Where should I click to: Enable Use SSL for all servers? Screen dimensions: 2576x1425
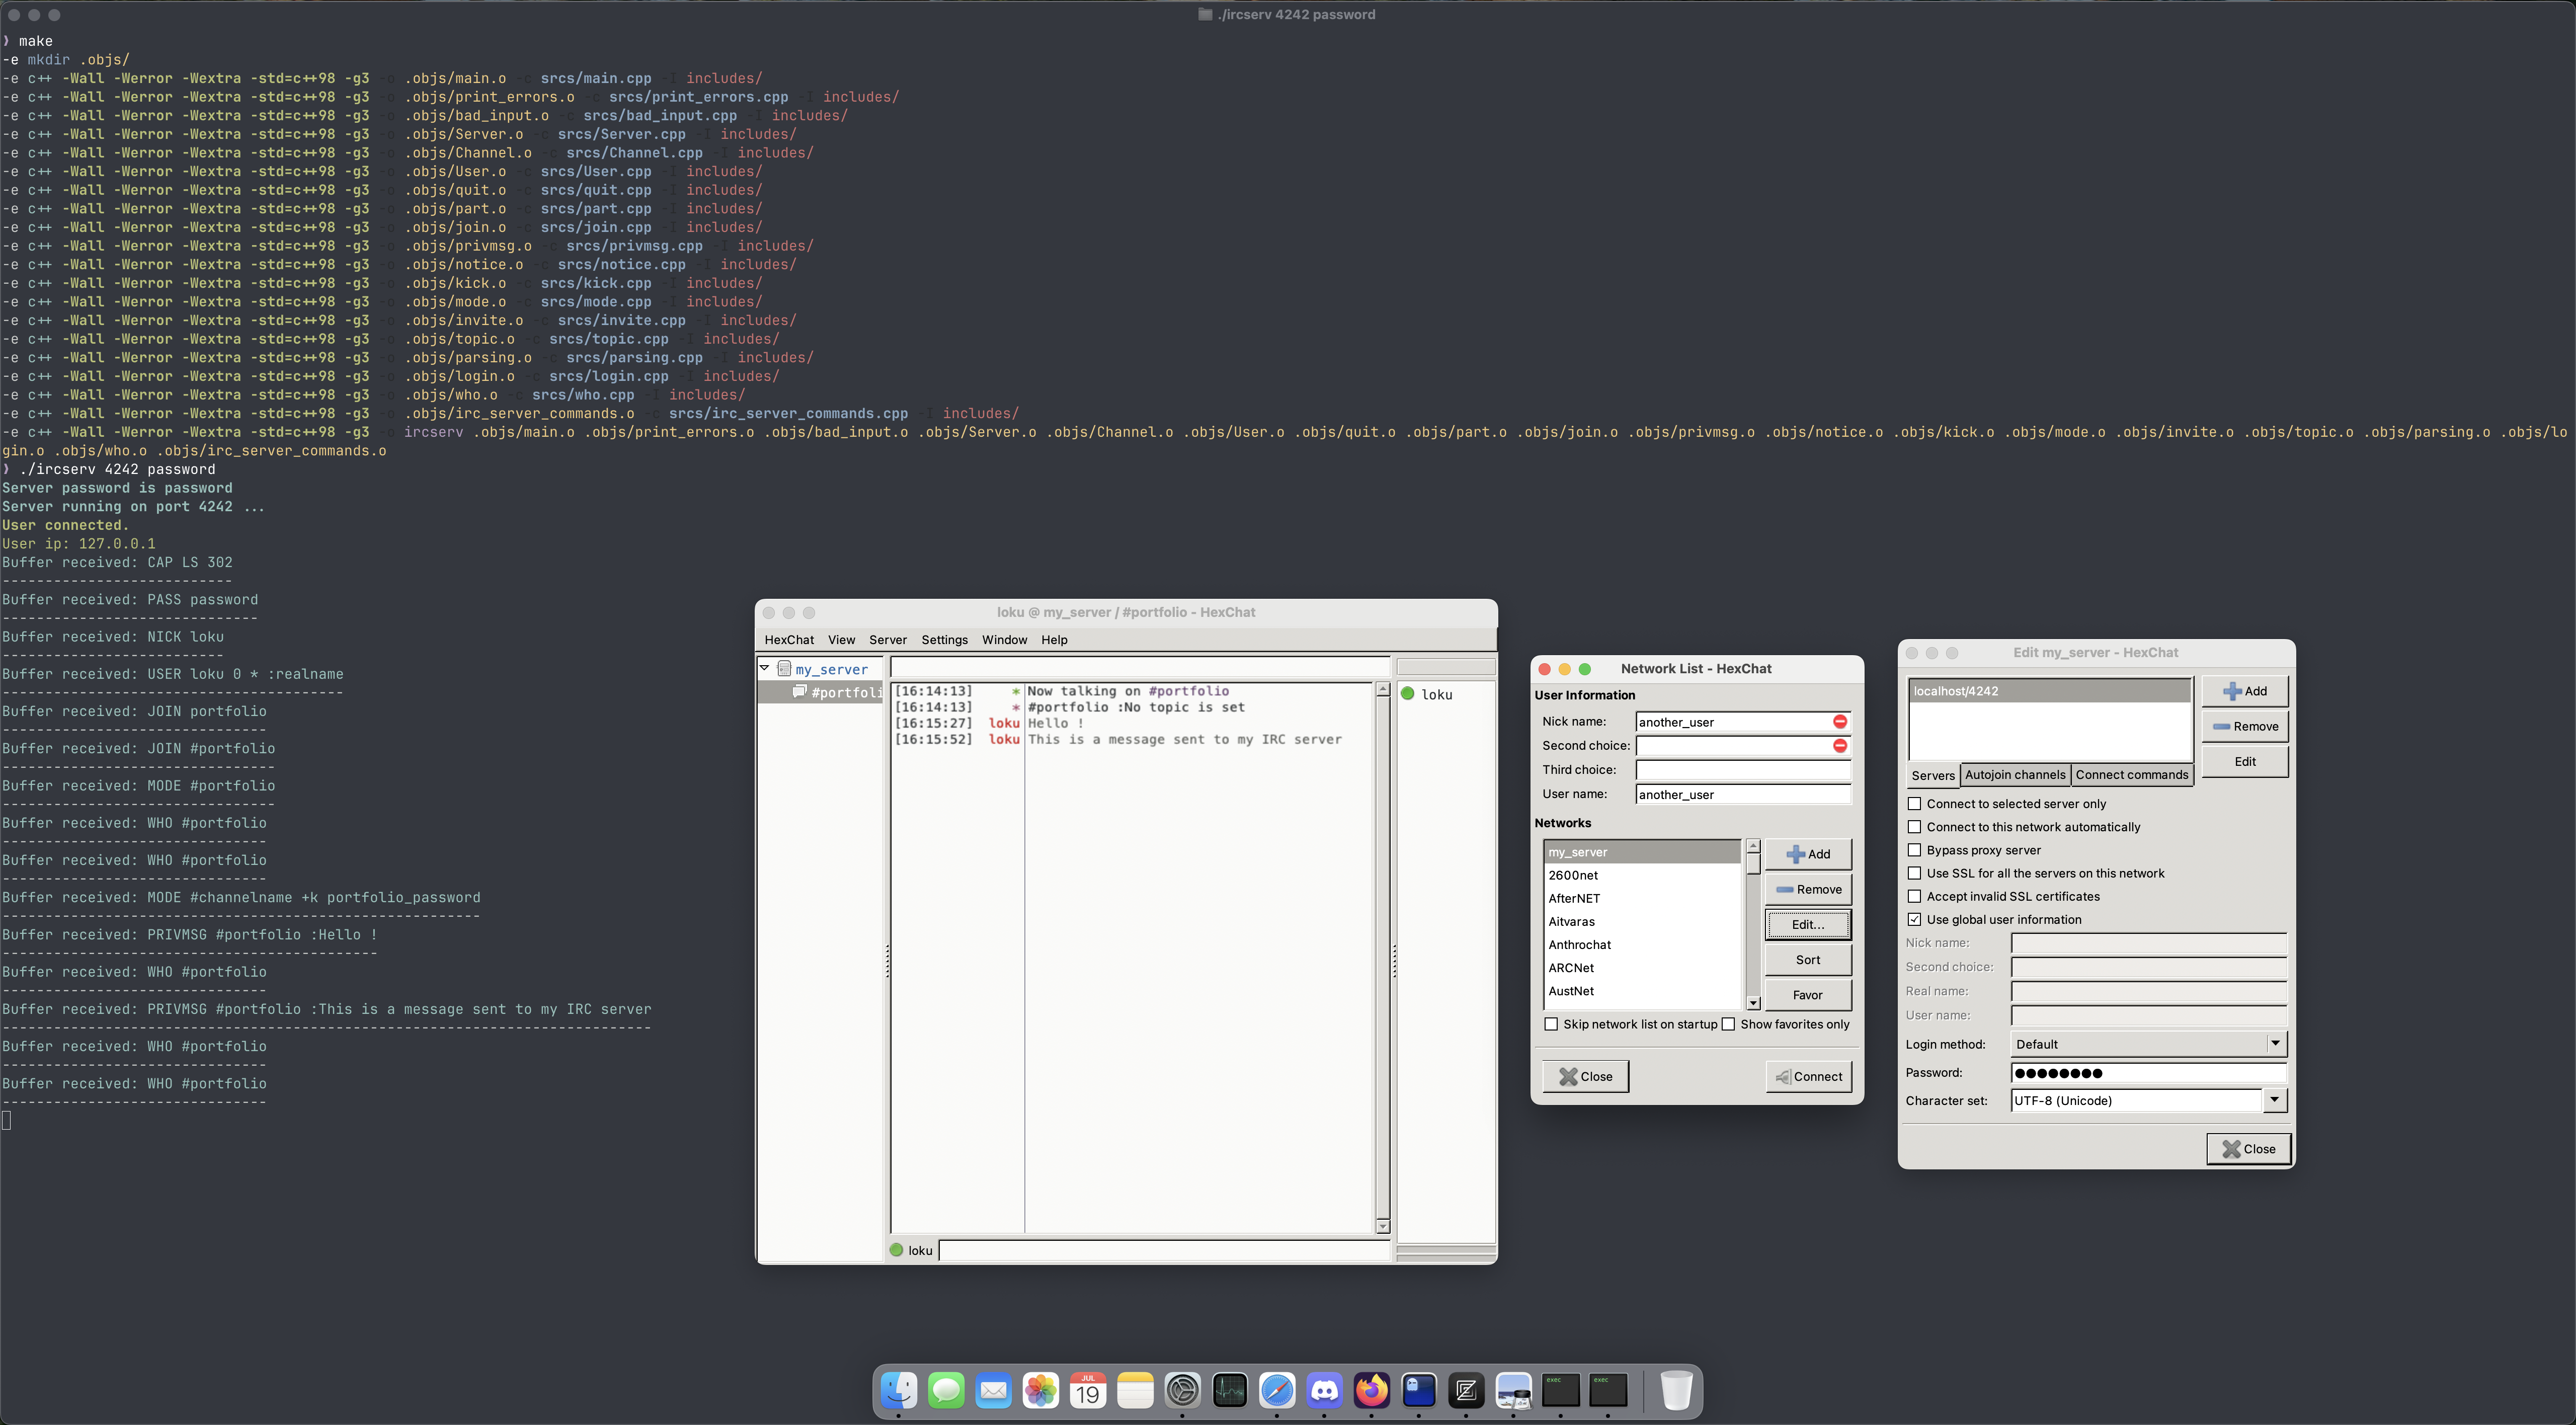[1914, 872]
